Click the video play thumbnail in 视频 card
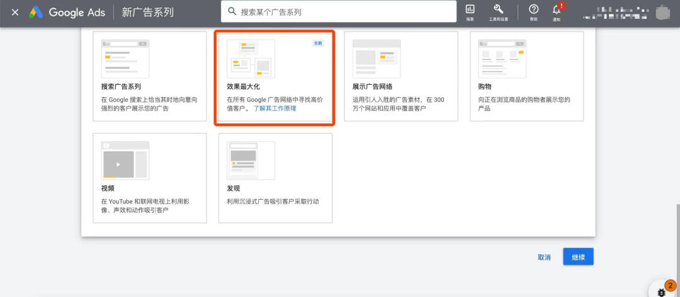The height and width of the screenshot is (297, 680). [118, 165]
